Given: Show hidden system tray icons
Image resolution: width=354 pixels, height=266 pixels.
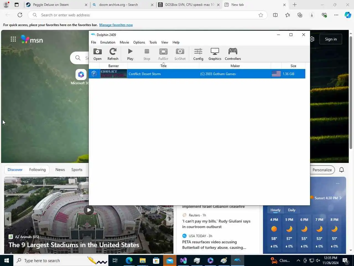Looking at the screenshot, I should tap(298, 260).
